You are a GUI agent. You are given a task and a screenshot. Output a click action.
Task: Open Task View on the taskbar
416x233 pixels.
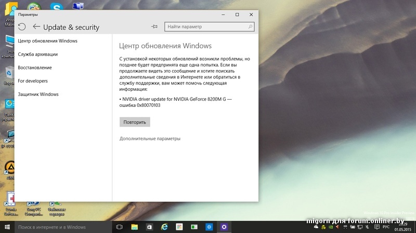pos(119,227)
